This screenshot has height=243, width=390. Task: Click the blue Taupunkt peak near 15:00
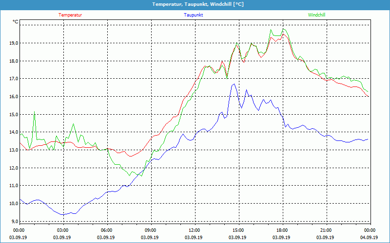tap(234, 84)
